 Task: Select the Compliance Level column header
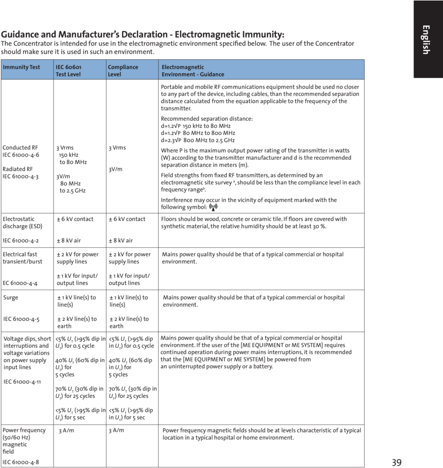122,70
